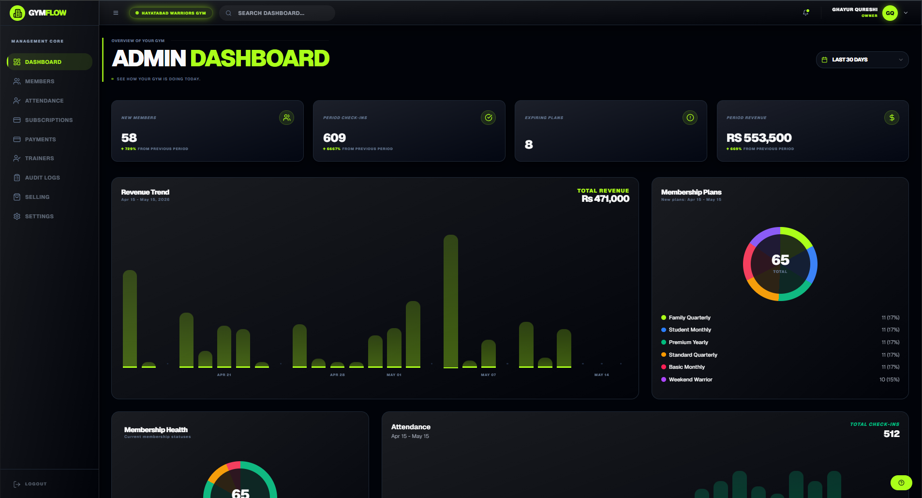The height and width of the screenshot is (498, 922).
Task: Toggle the hamburger sidebar menu icon
Action: 116,13
